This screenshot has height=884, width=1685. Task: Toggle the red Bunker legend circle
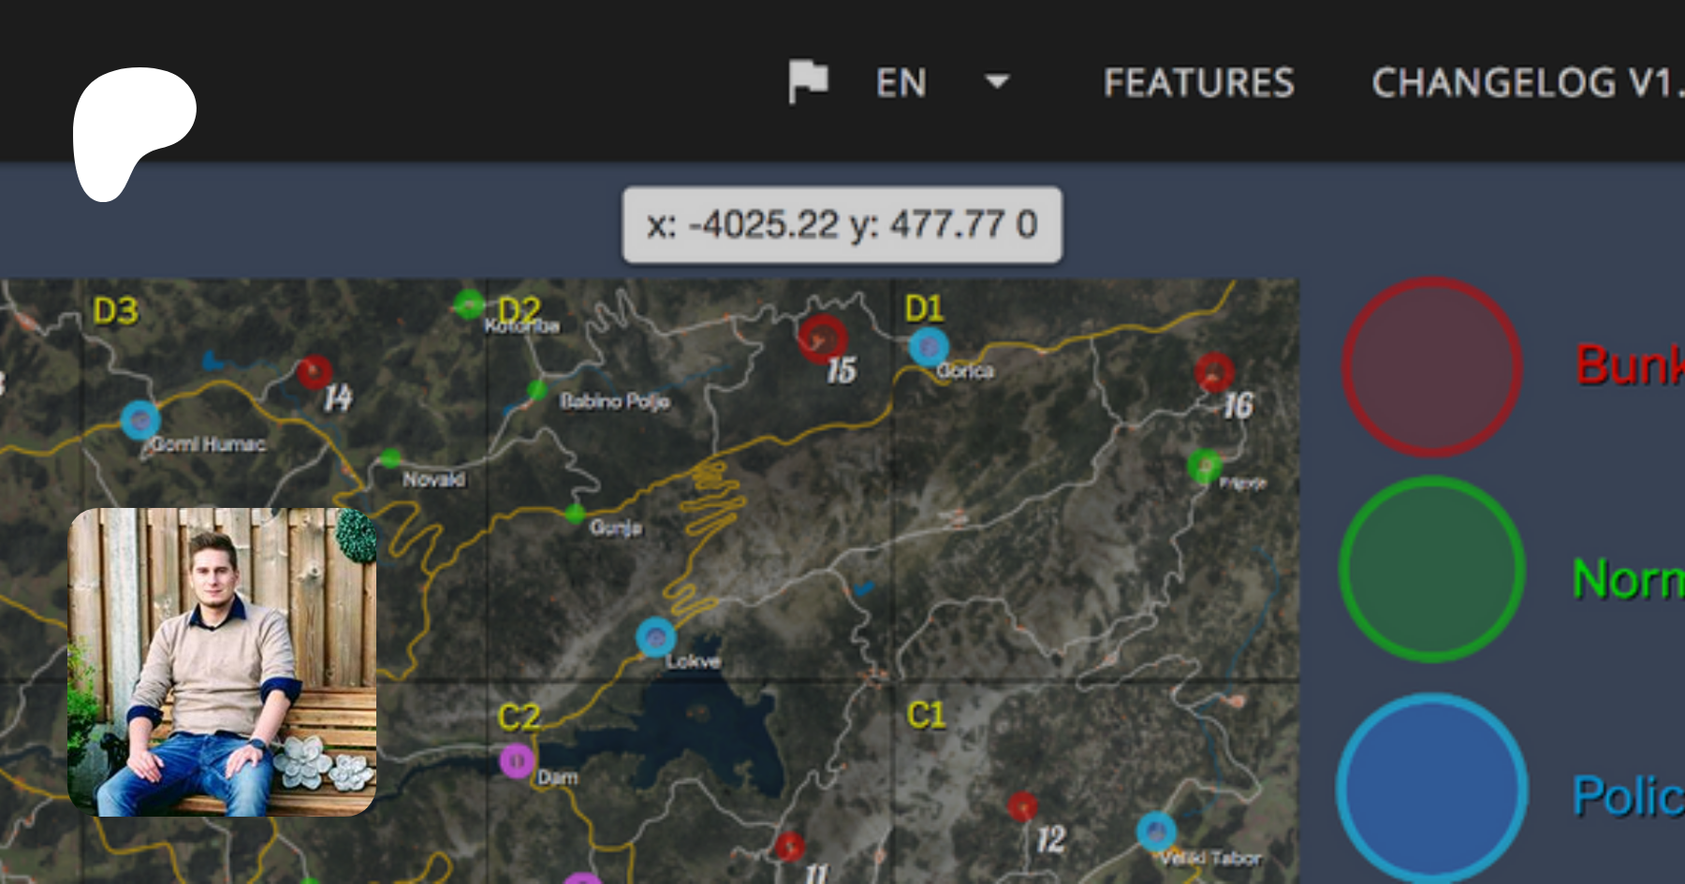pyautogui.click(x=1431, y=367)
